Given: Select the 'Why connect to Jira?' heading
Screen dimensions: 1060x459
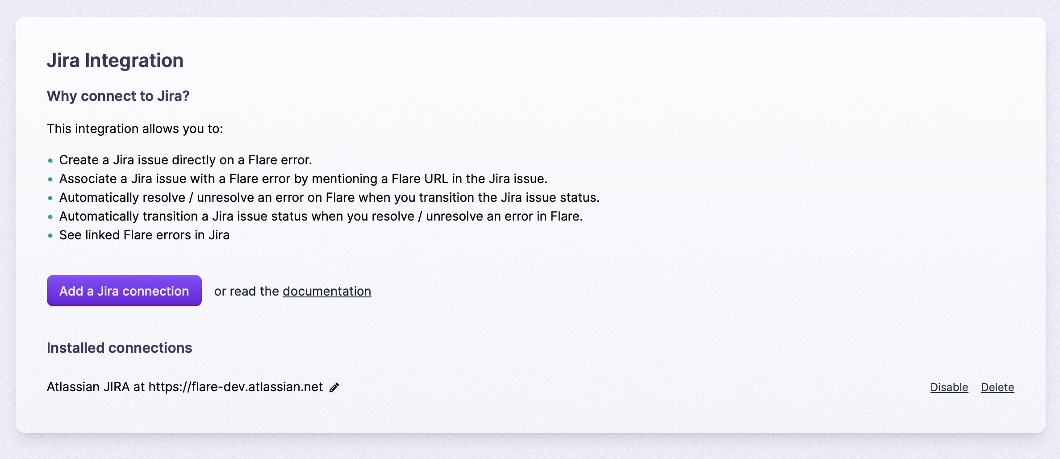Looking at the screenshot, I should point(118,96).
